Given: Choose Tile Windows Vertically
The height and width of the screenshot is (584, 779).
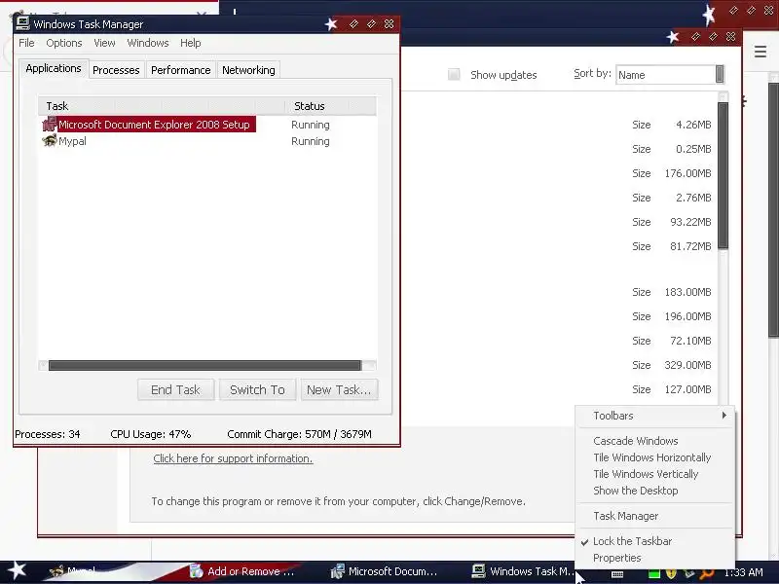Looking at the screenshot, I should [x=646, y=474].
